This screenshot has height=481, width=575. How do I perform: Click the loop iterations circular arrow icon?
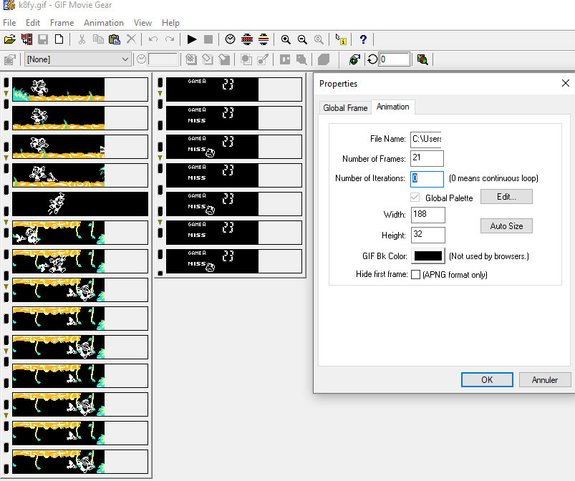372,59
